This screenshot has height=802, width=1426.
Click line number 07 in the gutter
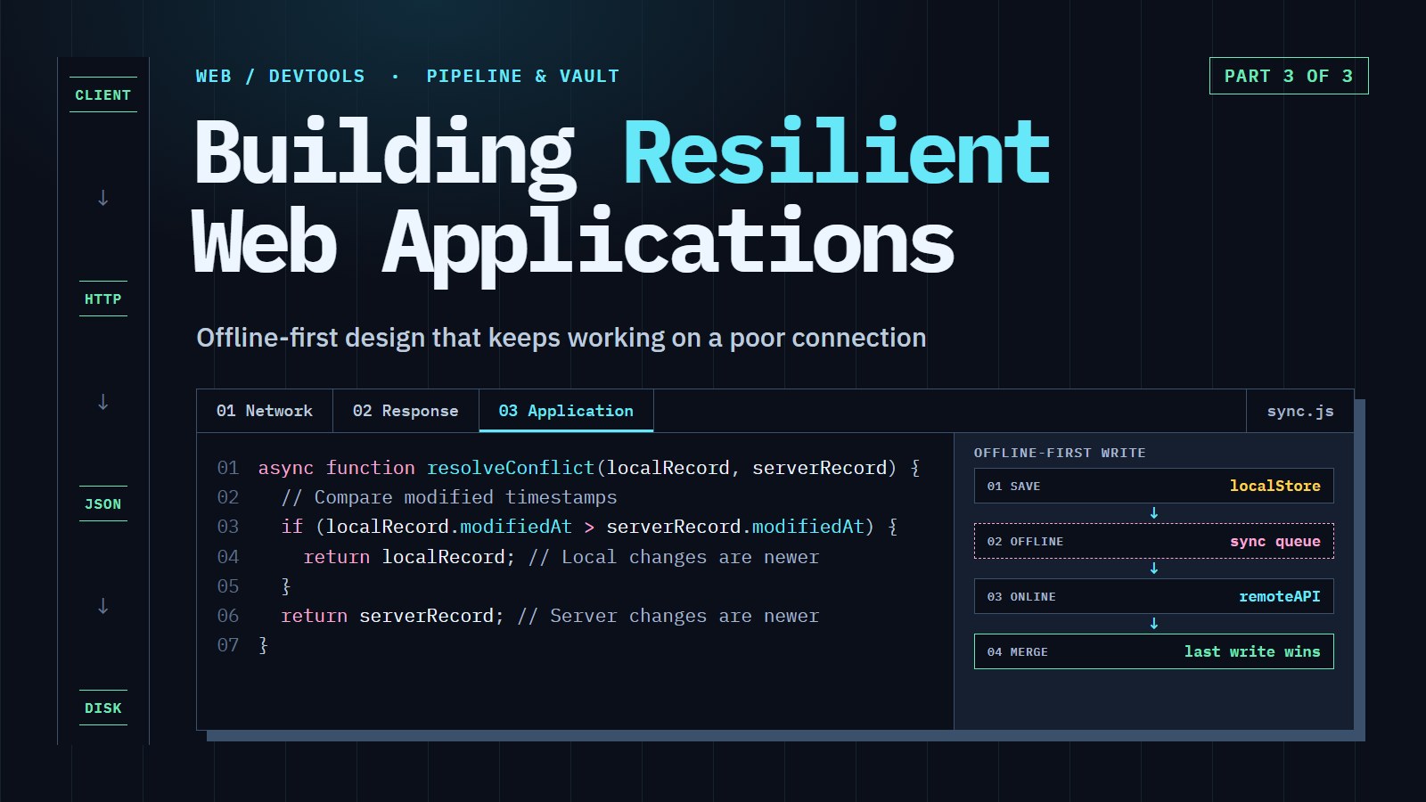(228, 645)
